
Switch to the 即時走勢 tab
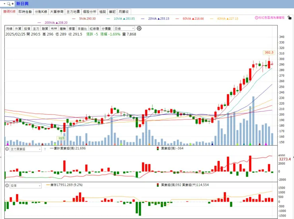tap(25, 11)
